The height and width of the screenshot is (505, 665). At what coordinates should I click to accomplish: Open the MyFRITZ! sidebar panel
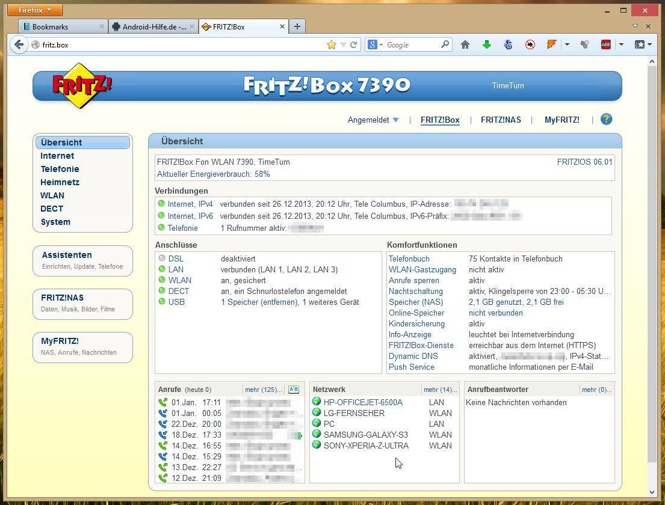[x=82, y=347]
